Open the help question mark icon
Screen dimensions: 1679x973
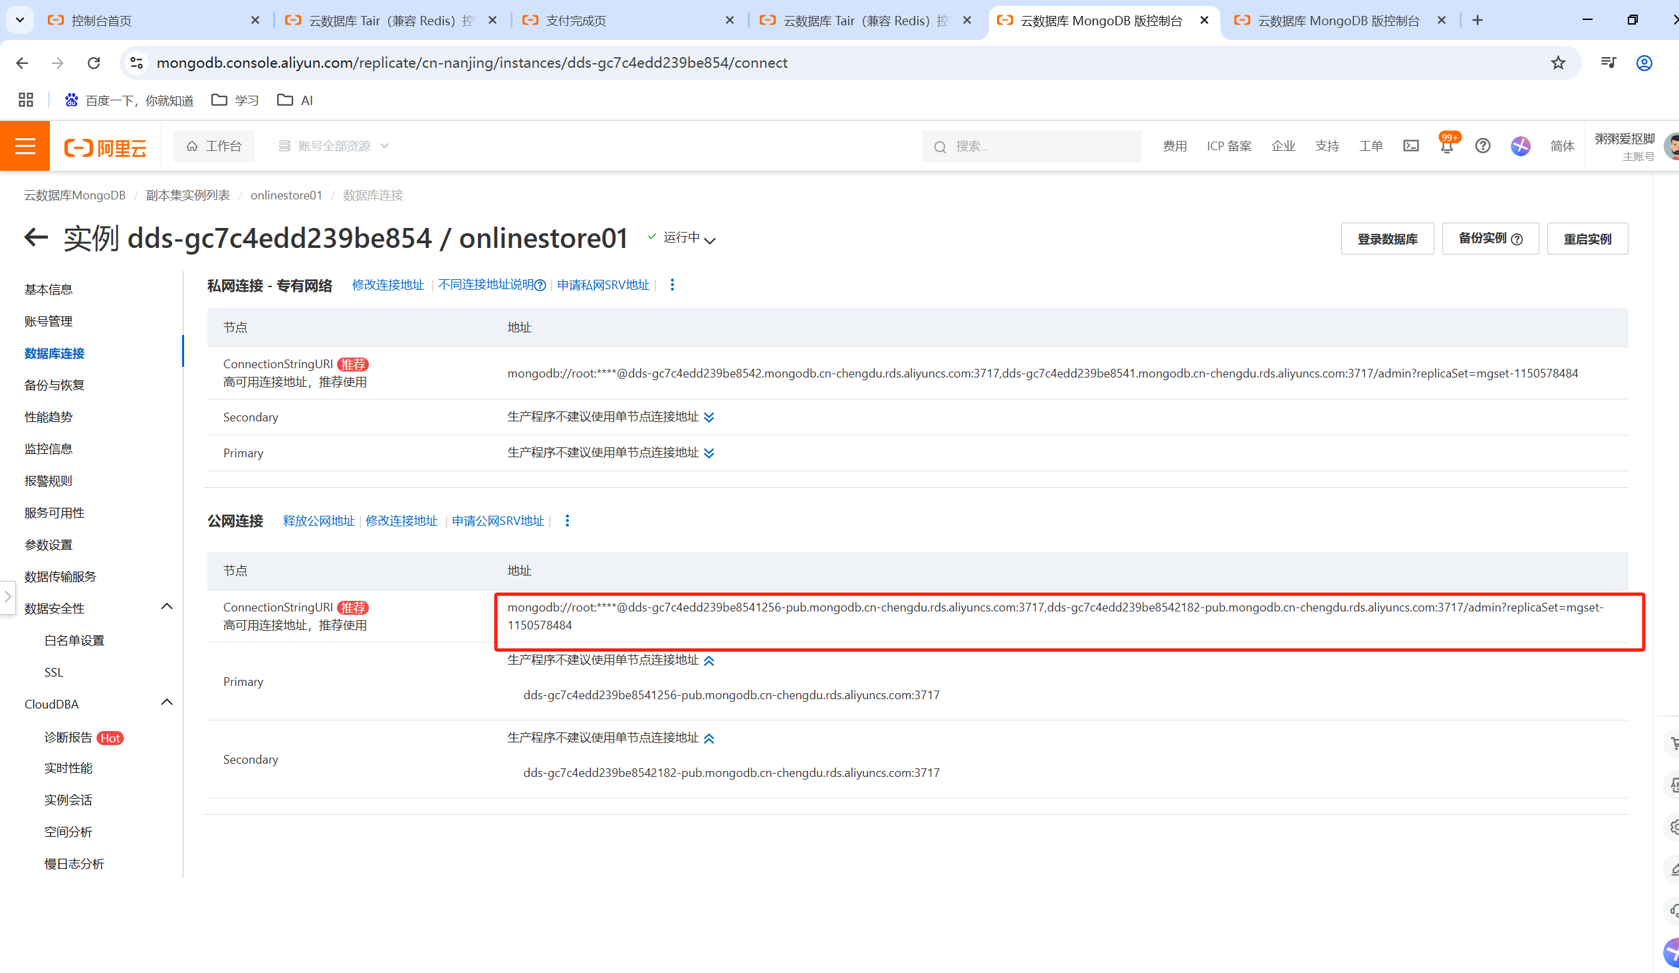click(x=1482, y=146)
